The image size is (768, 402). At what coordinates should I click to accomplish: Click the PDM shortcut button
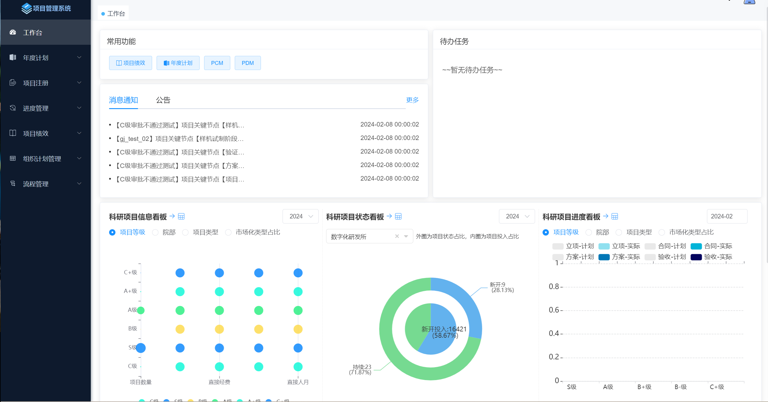point(248,63)
